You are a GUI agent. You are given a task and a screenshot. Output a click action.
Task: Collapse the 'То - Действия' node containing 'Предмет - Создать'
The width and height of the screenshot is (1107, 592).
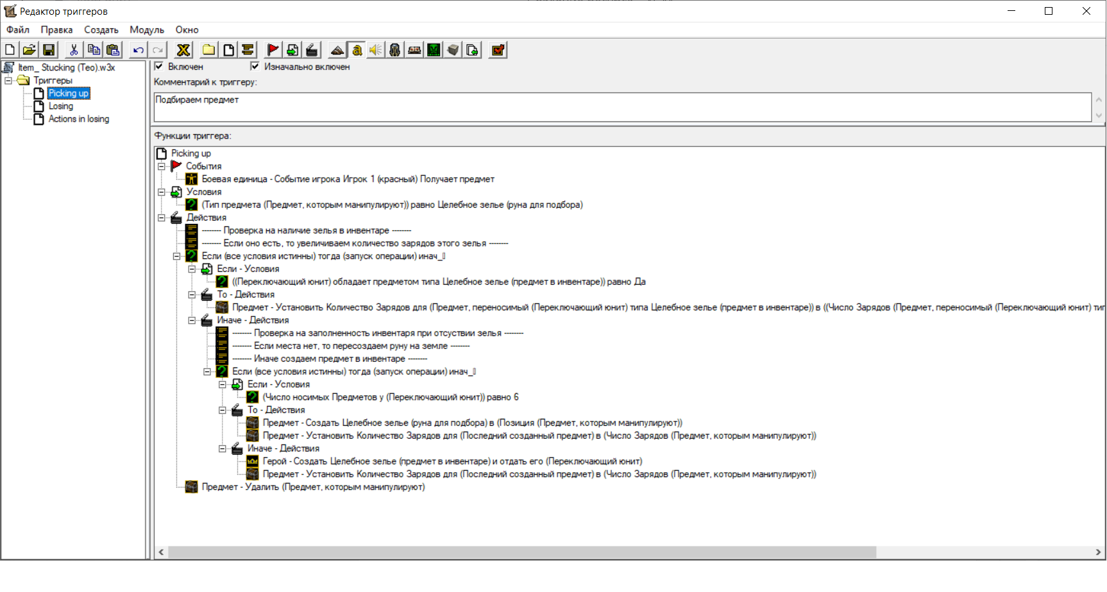[x=223, y=410]
